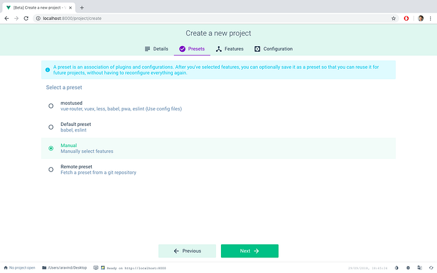Click the Fetch a preset from git repository text
The width and height of the screenshot is (437, 273).
pos(99,173)
